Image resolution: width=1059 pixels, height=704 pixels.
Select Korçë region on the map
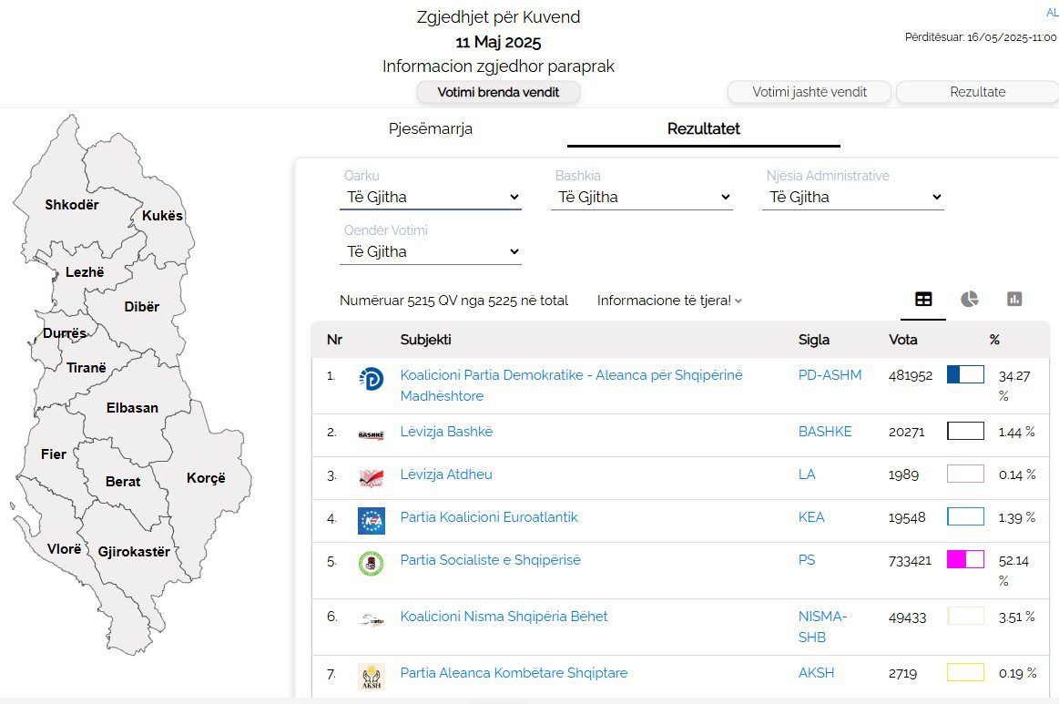206,478
